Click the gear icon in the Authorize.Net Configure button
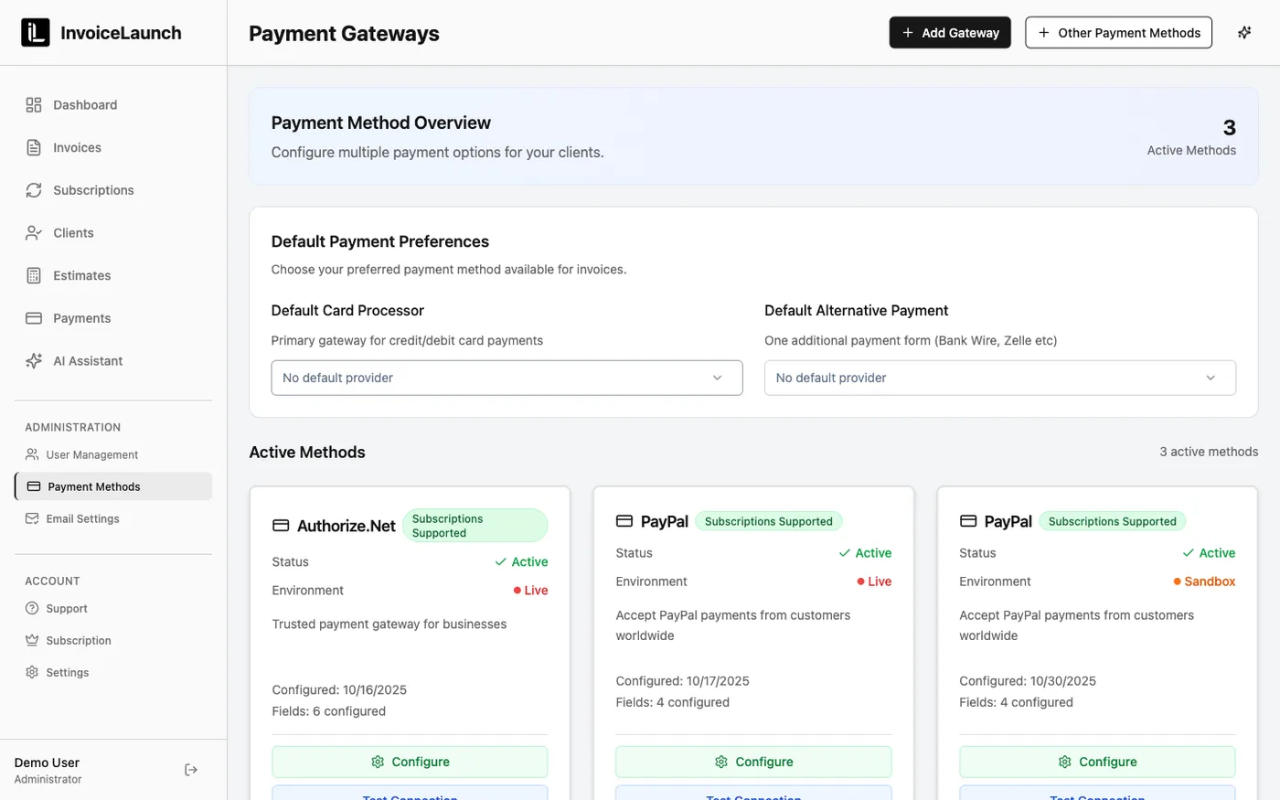This screenshot has height=800, width=1280. (378, 762)
